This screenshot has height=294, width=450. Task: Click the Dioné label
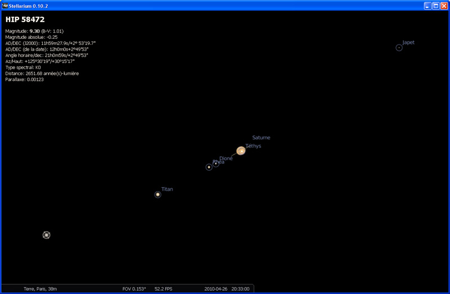[x=226, y=159]
